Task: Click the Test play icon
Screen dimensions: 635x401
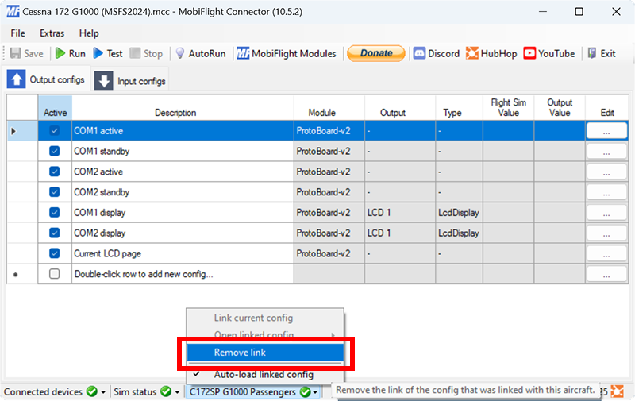Action: point(98,53)
